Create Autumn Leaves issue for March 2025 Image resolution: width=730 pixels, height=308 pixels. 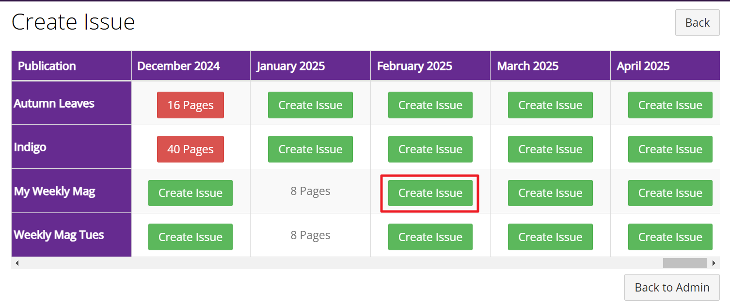click(550, 105)
